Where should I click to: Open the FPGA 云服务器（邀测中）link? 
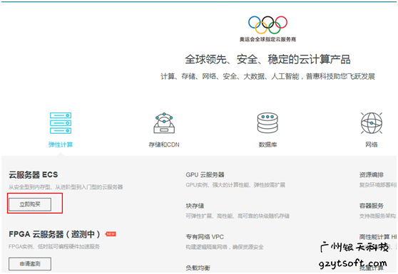pyautogui.click(x=55, y=234)
